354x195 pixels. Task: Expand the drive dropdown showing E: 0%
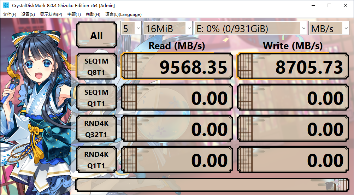(250, 28)
